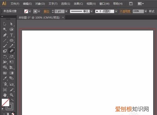
Task: Select the Type tool
Action: point(12,35)
